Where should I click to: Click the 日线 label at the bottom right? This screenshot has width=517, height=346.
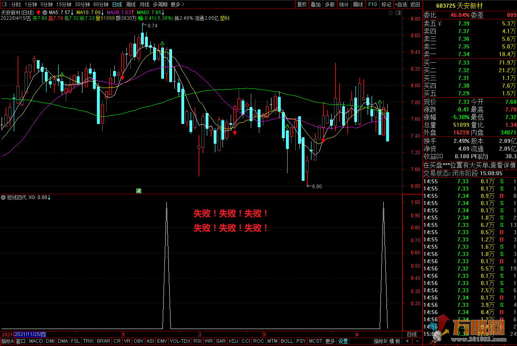[x=412, y=335]
